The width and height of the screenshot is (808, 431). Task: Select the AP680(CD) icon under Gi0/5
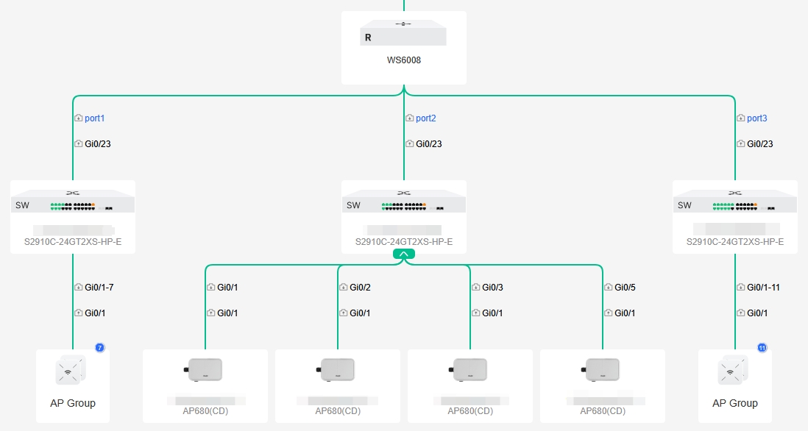click(600, 370)
